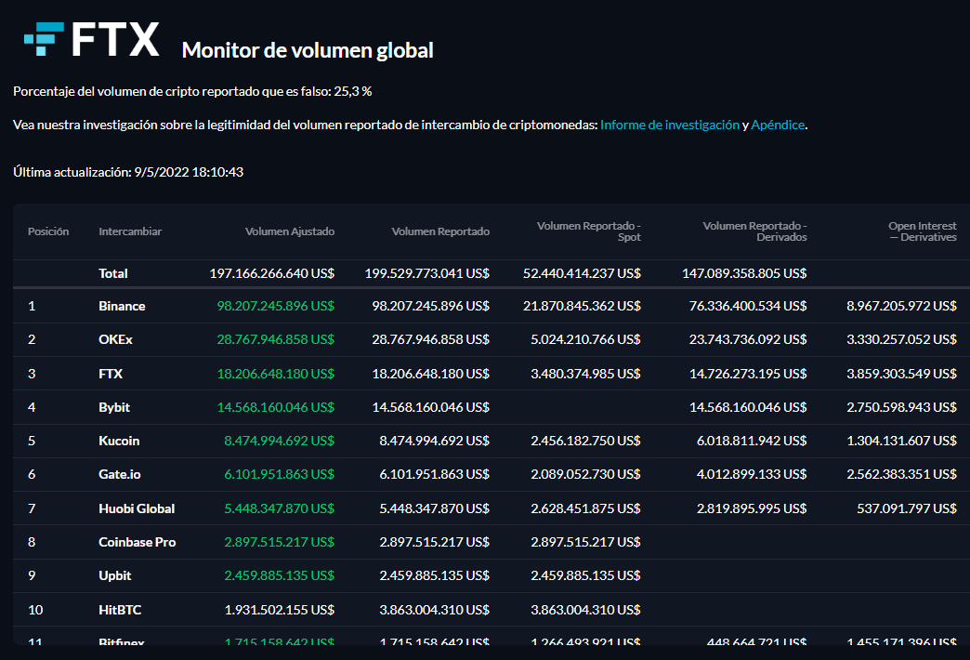Click the Monitor de volumen global title
The width and height of the screenshot is (970, 660).
click(x=308, y=50)
